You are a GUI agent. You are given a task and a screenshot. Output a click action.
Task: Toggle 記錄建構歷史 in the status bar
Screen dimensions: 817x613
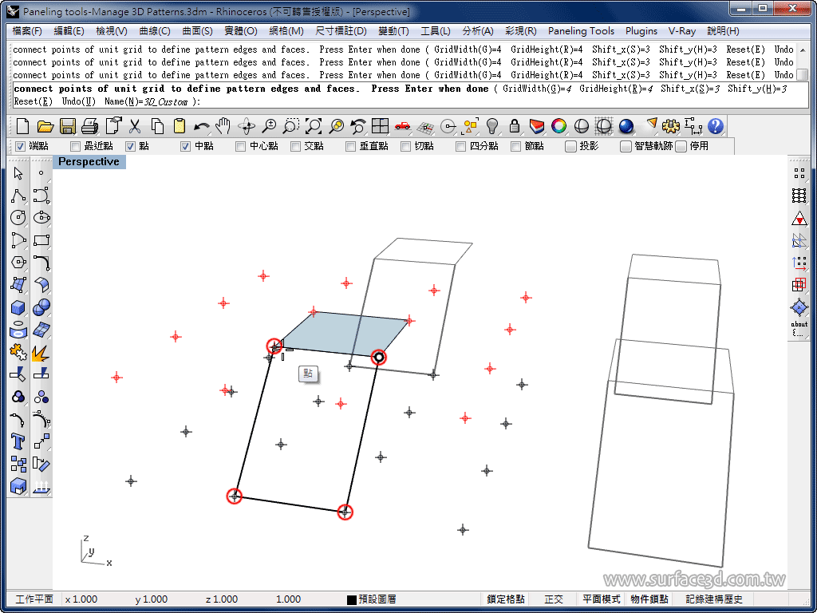pos(714,599)
